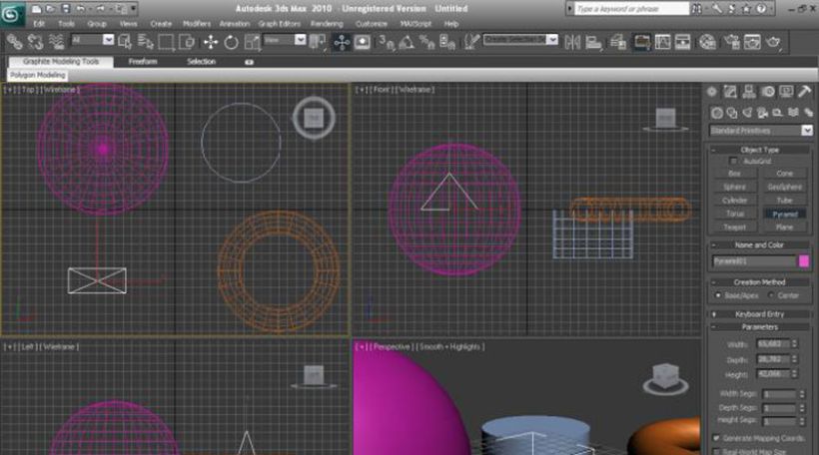Click the Rendered Frame Window icon

752,42
